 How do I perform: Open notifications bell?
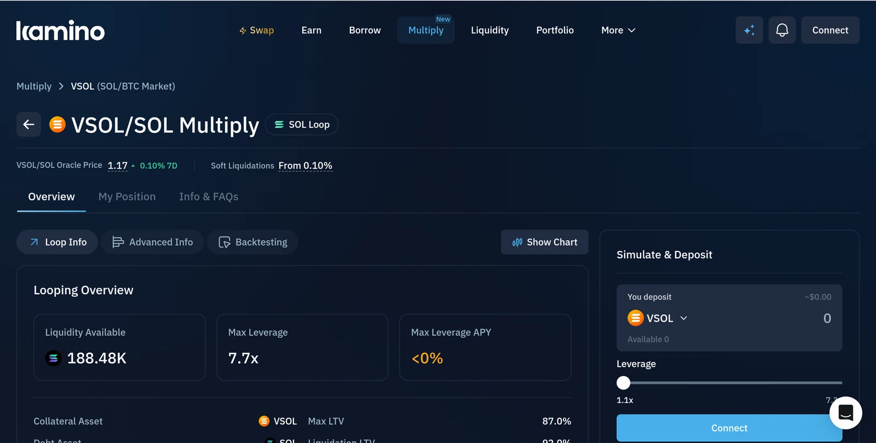[x=782, y=30]
